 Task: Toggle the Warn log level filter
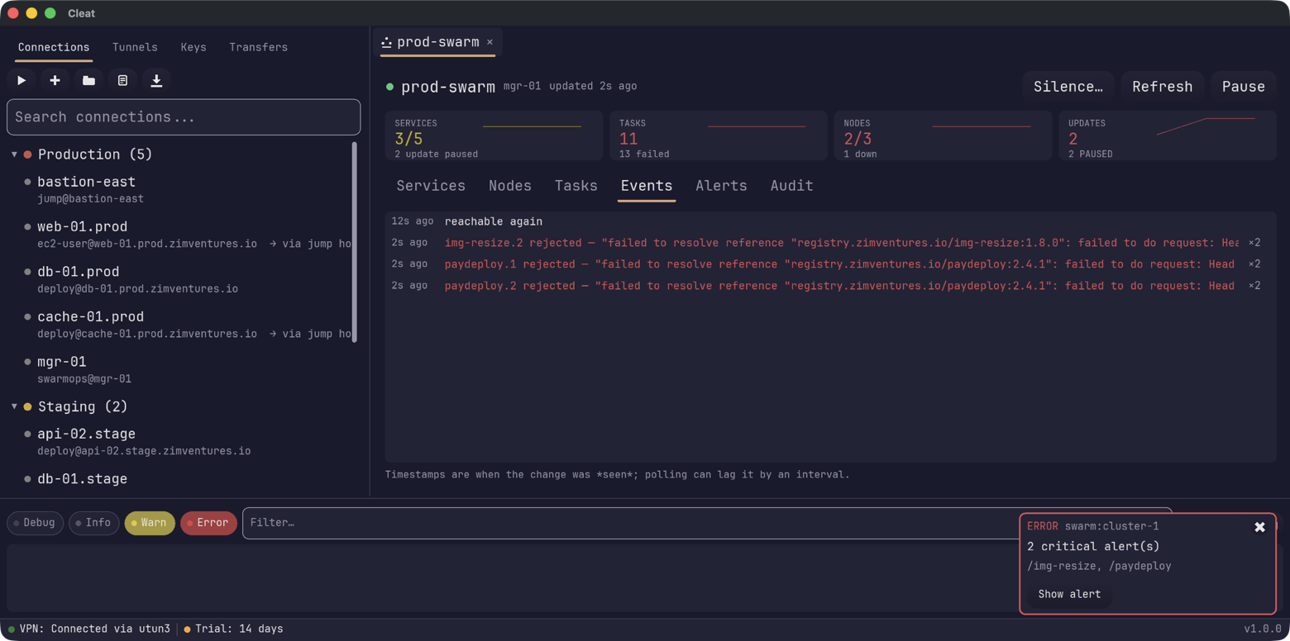point(149,523)
